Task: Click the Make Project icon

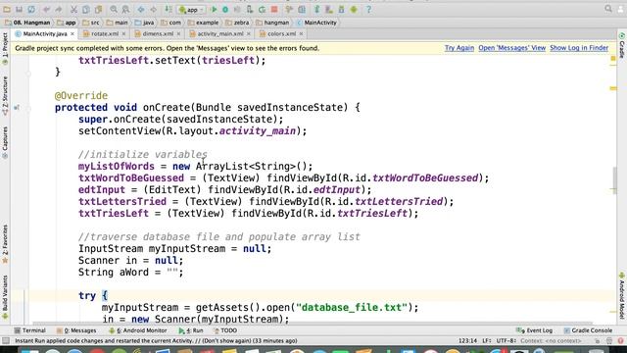Action: click(x=169, y=9)
